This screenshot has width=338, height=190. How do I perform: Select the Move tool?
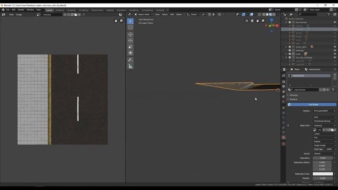pyautogui.click(x=130, y=34)
